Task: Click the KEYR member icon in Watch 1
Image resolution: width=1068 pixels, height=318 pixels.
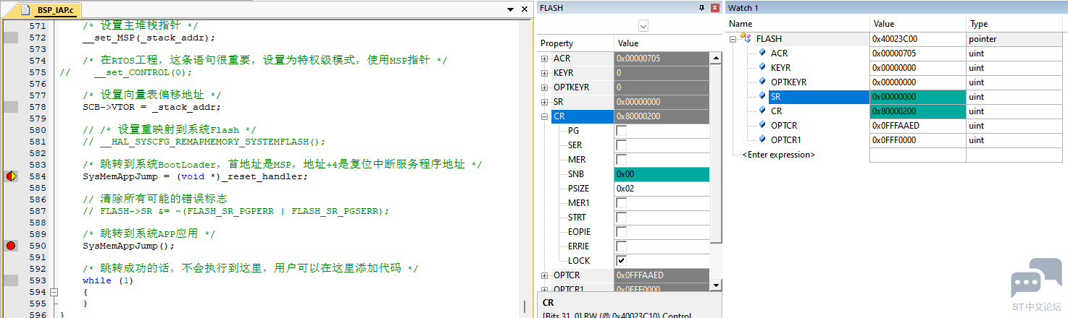Action: (x=762, y=67)
